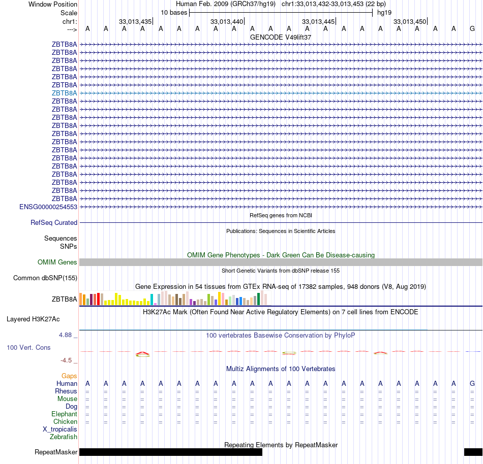Click 100 vertebrates Basewise Conservation by PhyloP title
Image resolution: width=483 pixels, height=464 pixels.
tap(281, 336)
